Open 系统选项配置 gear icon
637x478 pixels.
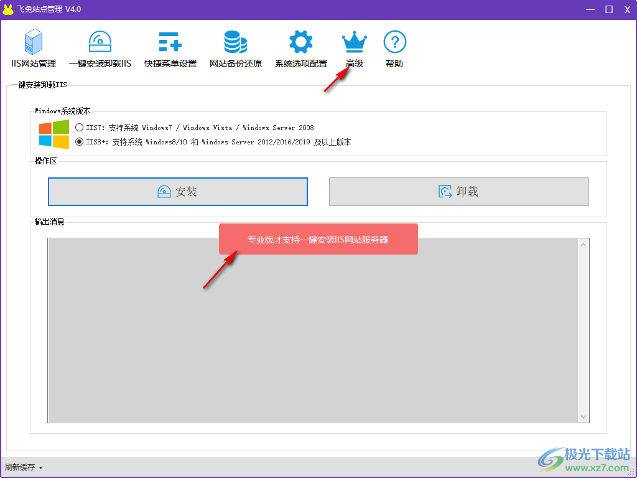tap(301, 42)
